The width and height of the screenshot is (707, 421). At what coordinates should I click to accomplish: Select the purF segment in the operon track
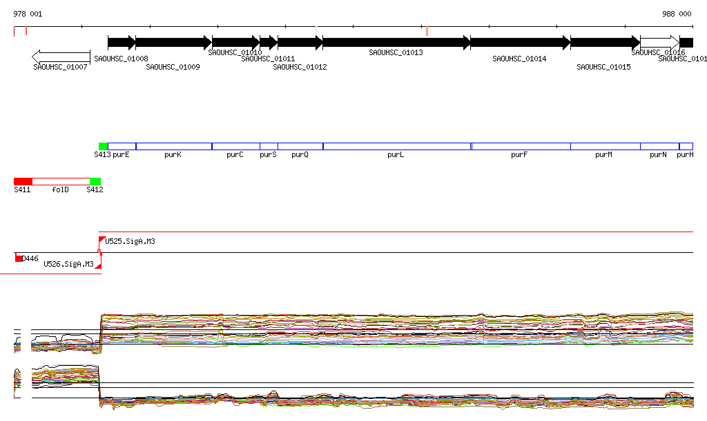click(520, 146)
